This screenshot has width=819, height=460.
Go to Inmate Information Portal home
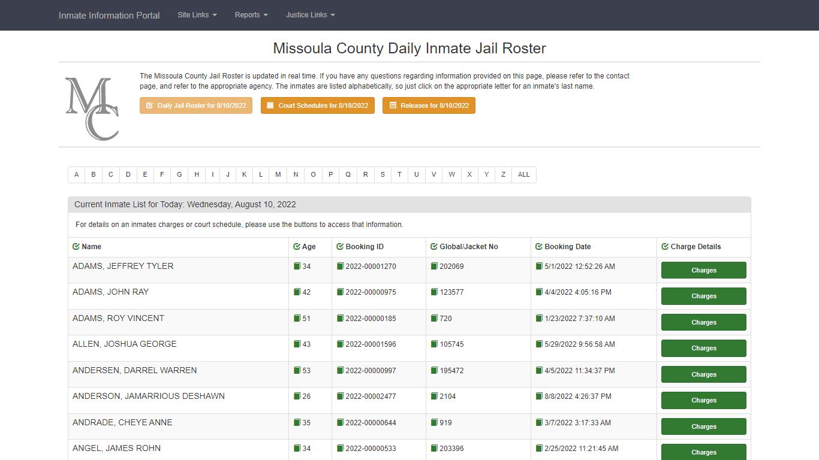pos(109,15)
